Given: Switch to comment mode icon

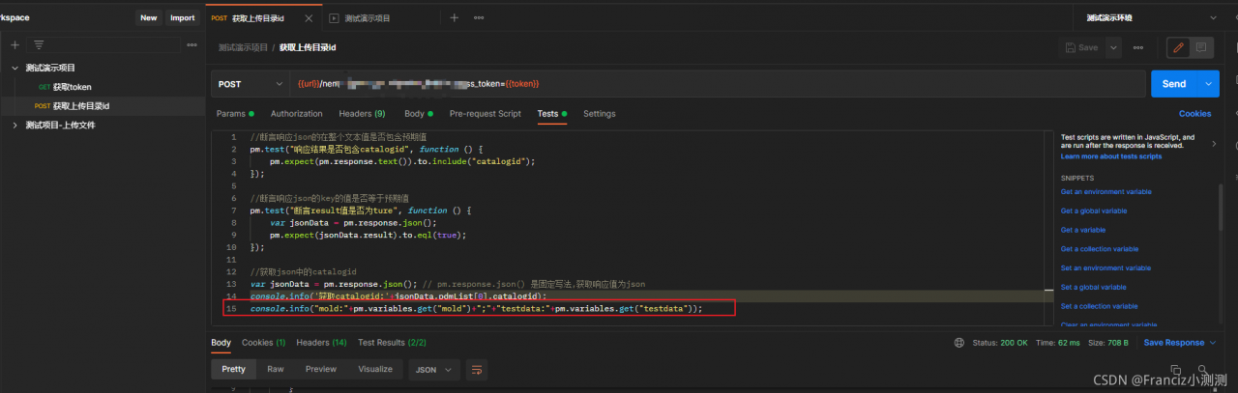Looking at the screenshot, I should [x=1201, y=47].
